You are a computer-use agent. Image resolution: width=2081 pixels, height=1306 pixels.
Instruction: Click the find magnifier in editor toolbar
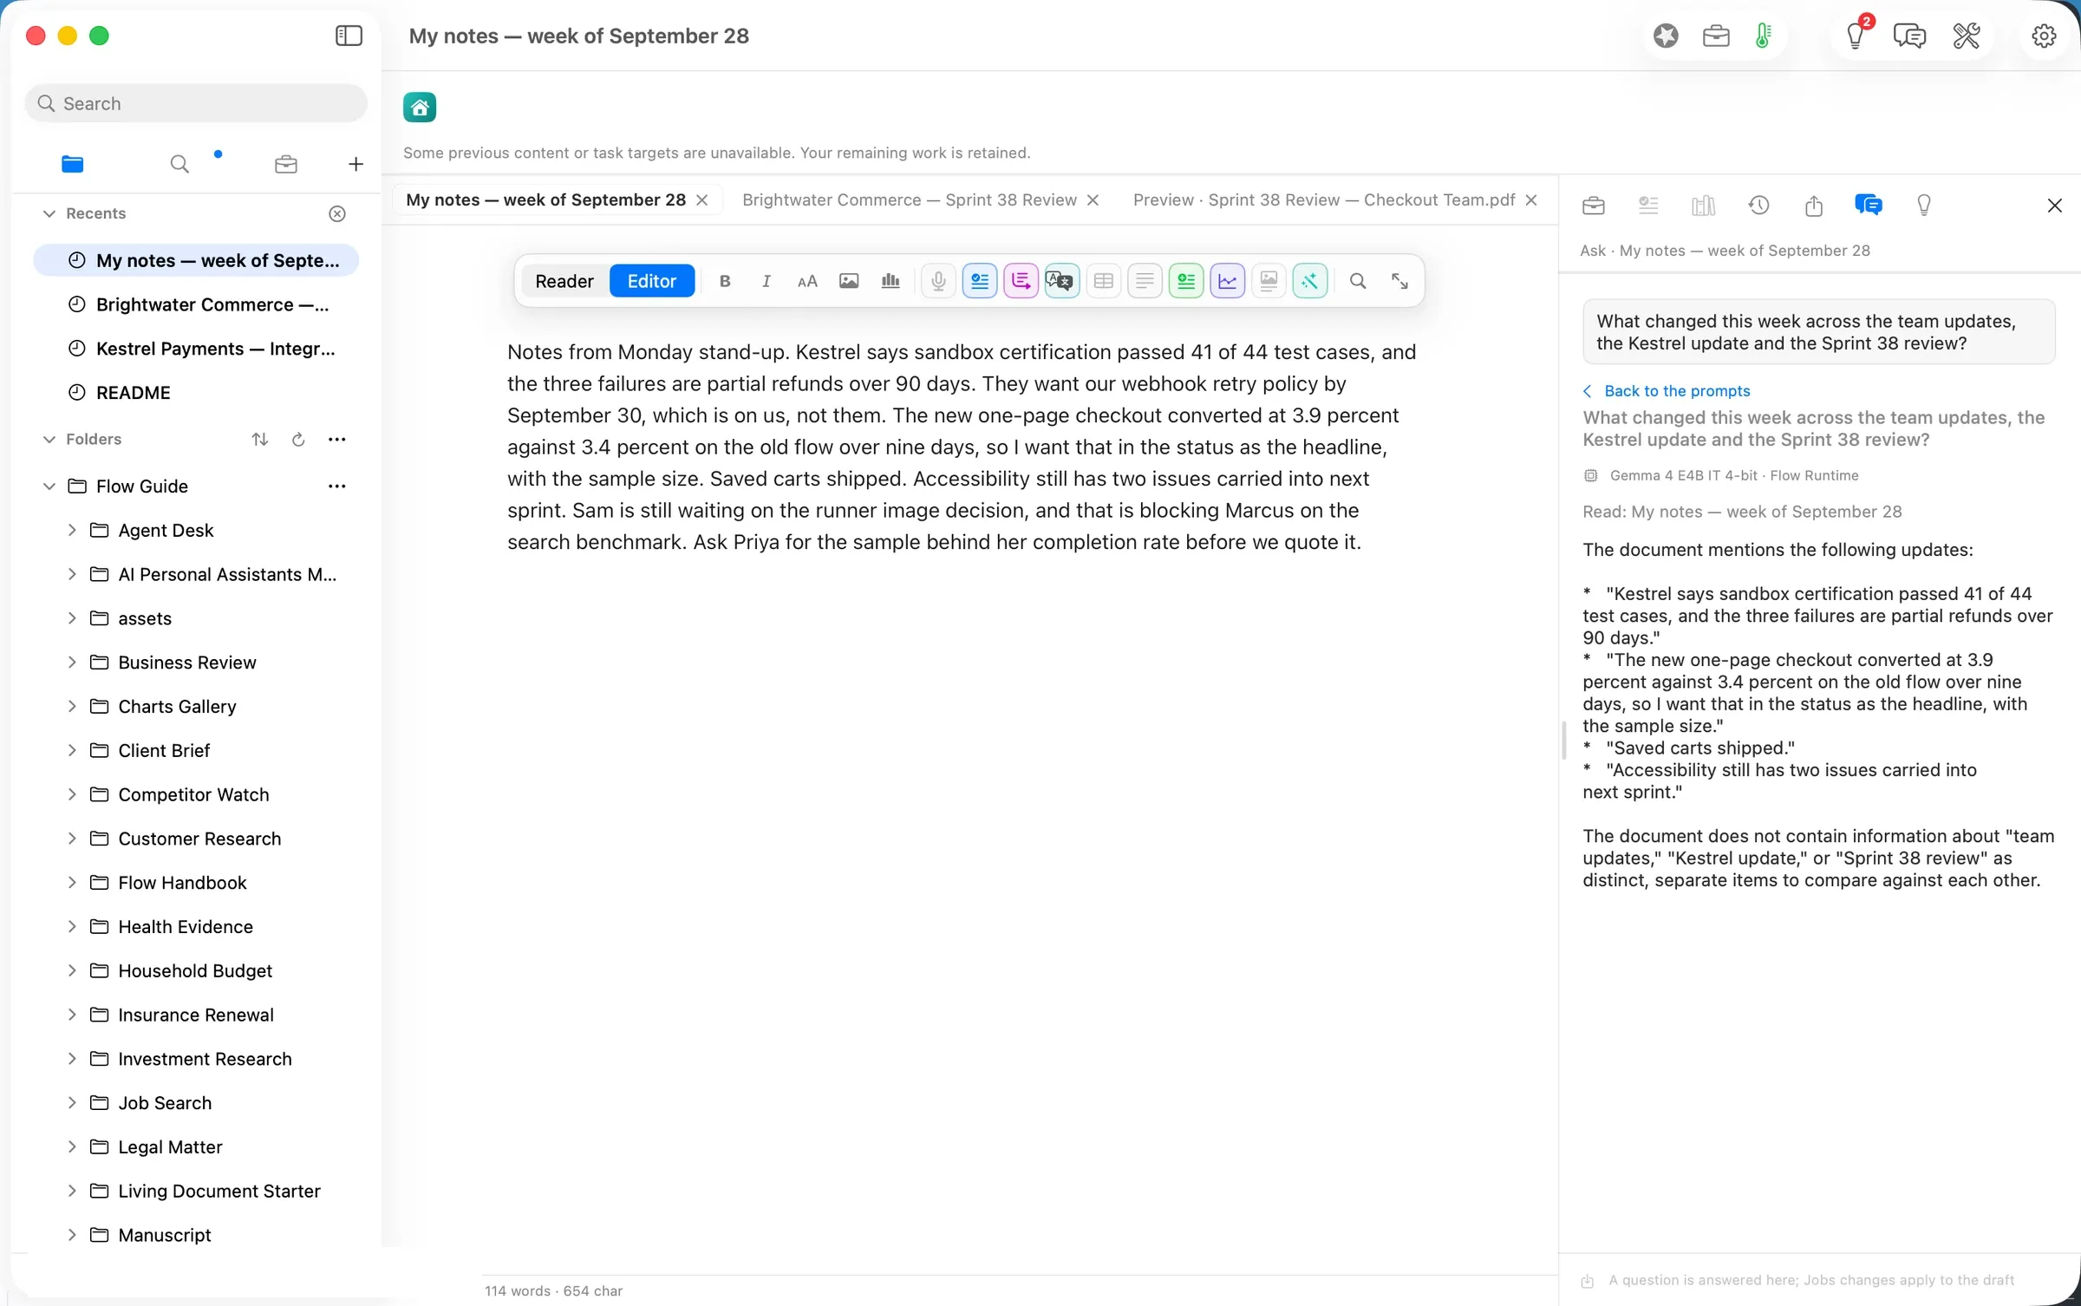[1358, 281]
